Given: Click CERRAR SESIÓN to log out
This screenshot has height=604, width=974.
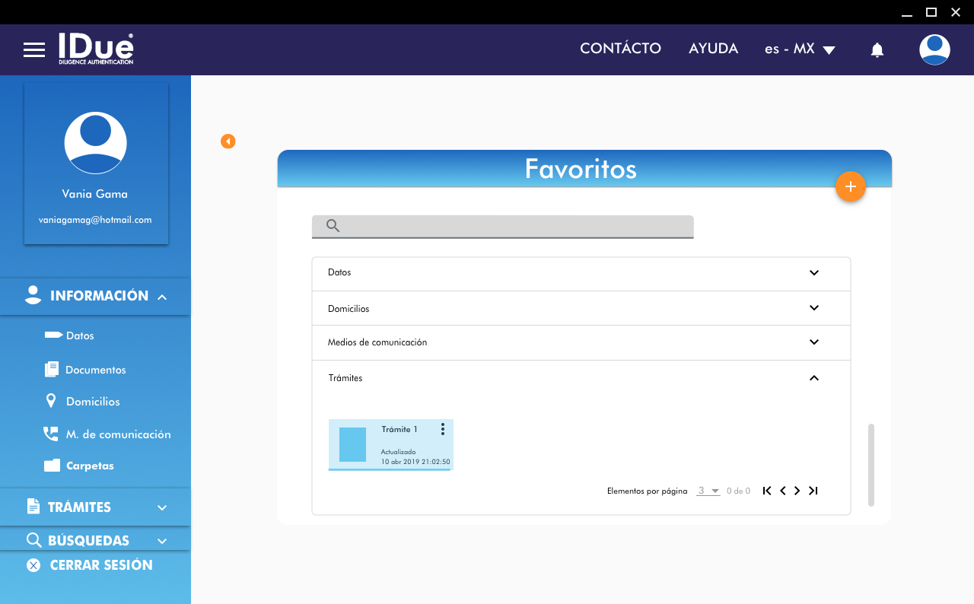Looking at the screenshot, I should 100,565.
